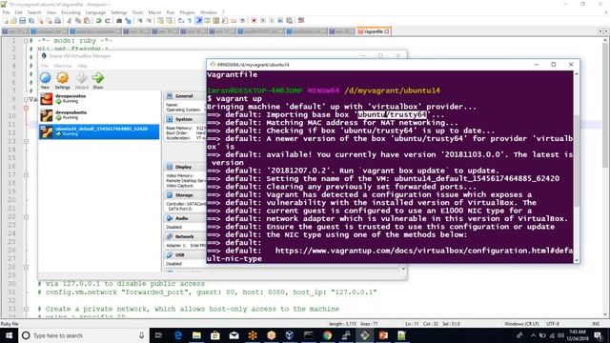Open Notepad++ Search menu
Viewport: 610px width, 343px height.
34,12
